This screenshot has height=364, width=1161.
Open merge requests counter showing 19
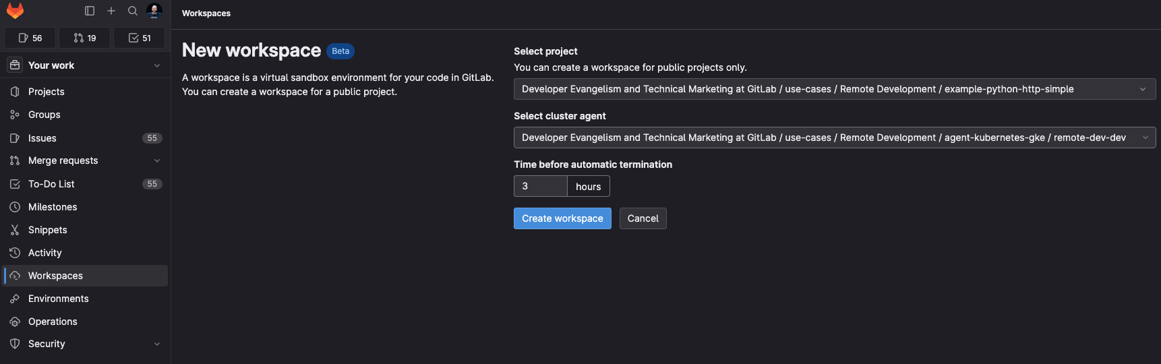(x=84, y=38)
